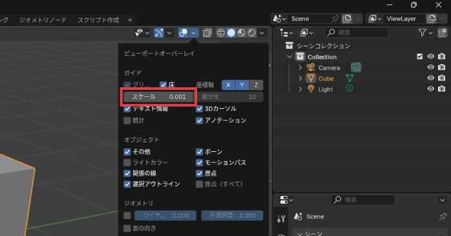The width and height of the screenshot is (451, 236).
Task: Click the outliner 検索 search field
Action: coord(356,33)
